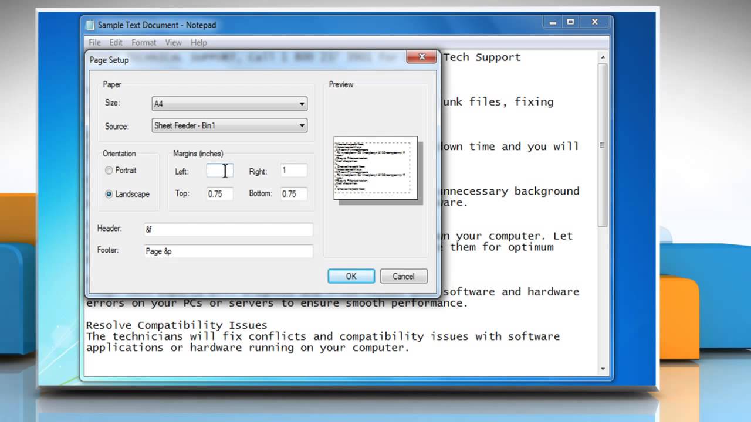Image resolution: width=751 pixels, height=422 pixels.
Task: Click the 'Preview' label
Action: coord(341,84)
